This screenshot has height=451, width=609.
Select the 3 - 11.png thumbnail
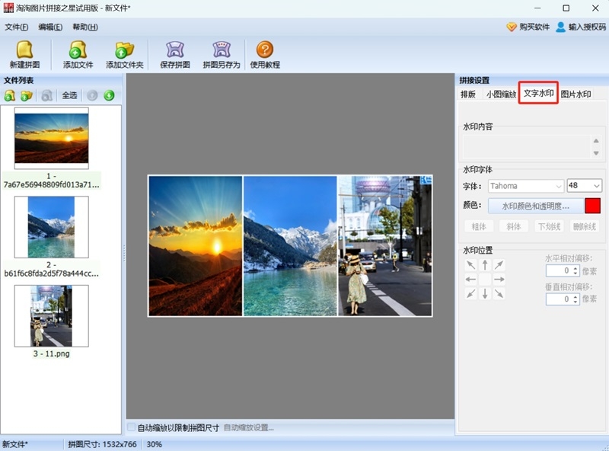click(x=52, y=317)
